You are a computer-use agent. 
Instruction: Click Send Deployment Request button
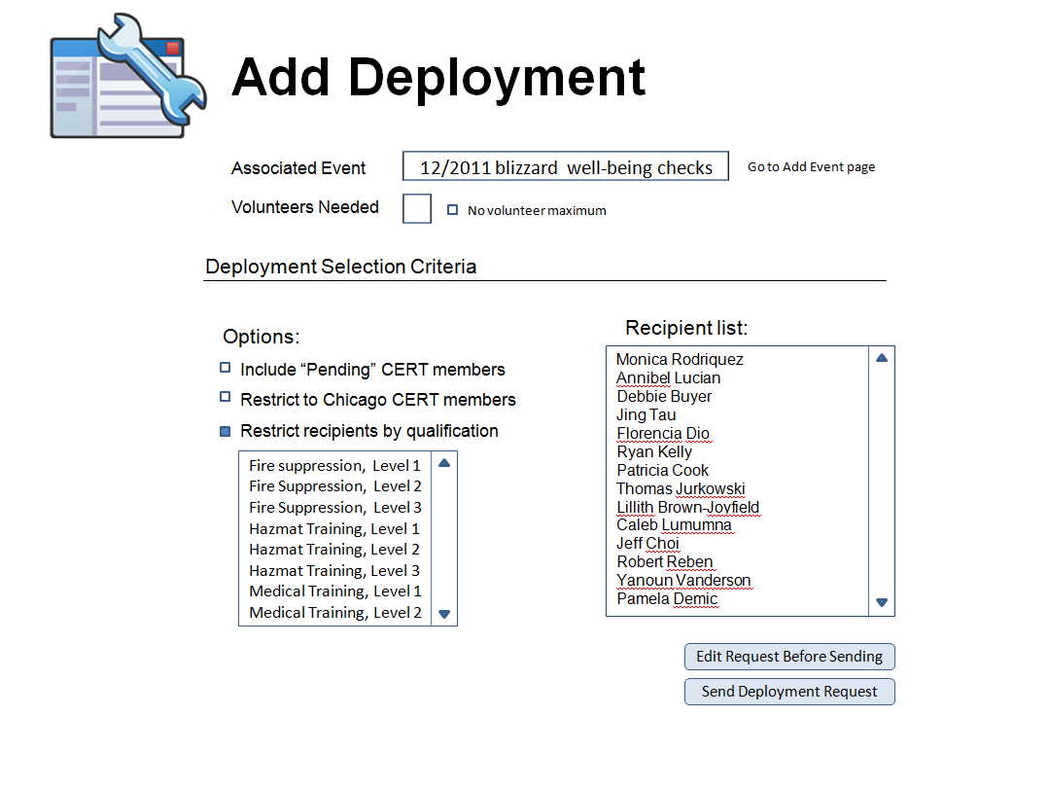point(789,691)
